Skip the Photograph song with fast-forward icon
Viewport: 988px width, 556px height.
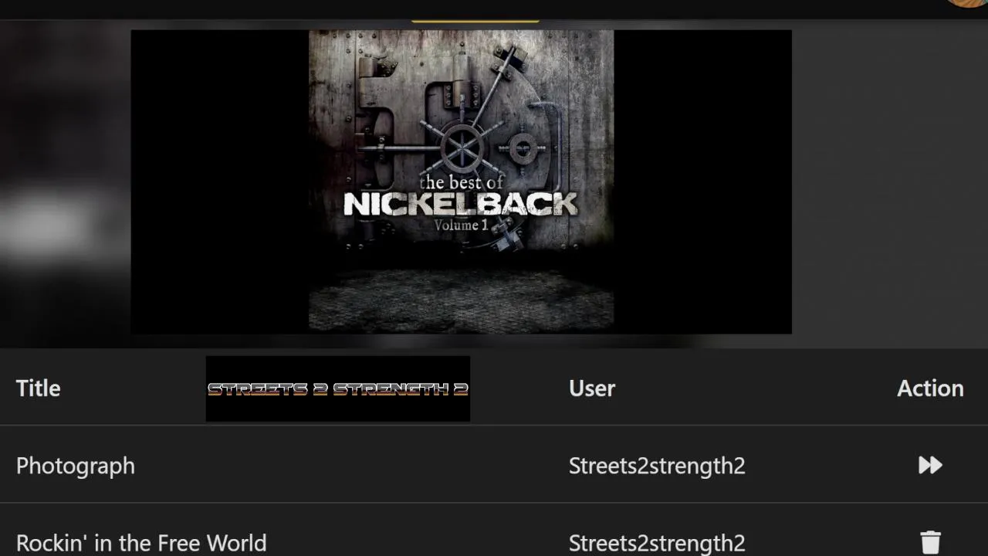click(x=930, y=465)
